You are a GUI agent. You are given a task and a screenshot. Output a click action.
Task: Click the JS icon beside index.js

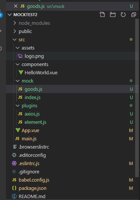click(x=20, y=97)
